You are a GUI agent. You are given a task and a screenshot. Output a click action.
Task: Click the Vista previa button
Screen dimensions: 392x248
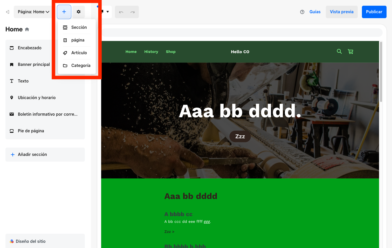[342, 12]
